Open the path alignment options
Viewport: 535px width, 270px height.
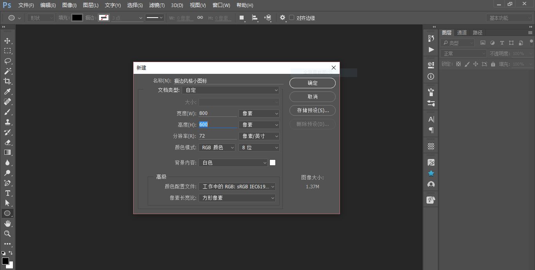(x=255, y=18)
